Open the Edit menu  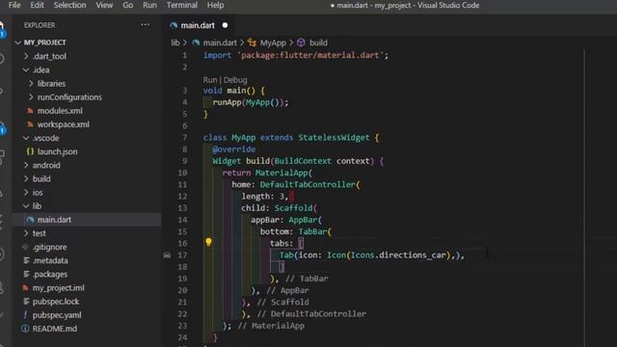pyautogui.click(x=37, y=5)
